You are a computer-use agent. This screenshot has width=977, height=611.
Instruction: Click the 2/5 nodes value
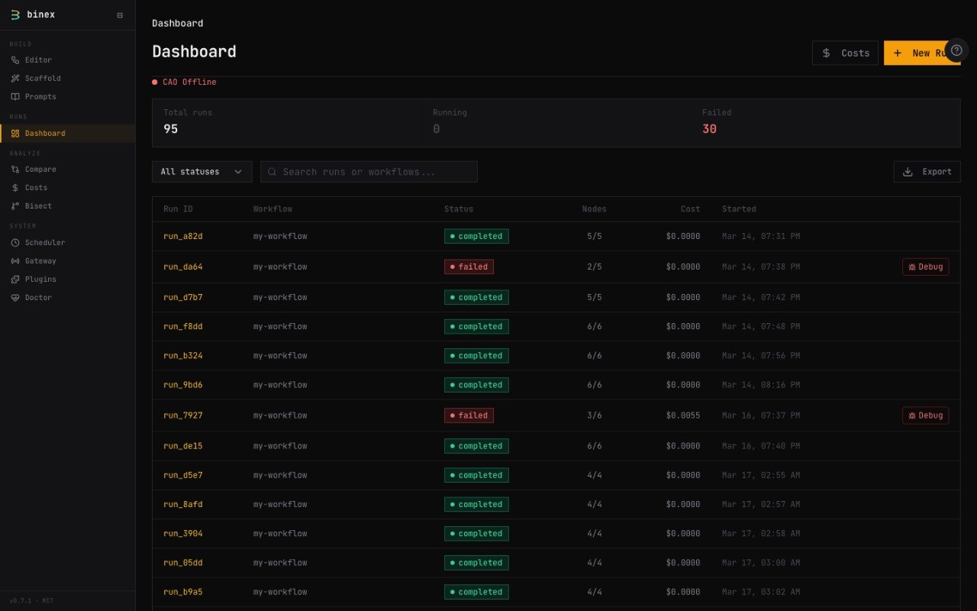click(595, 267)
